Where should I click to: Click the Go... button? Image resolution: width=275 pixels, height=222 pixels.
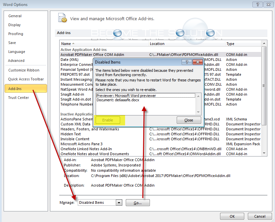[x=138, y=203]
